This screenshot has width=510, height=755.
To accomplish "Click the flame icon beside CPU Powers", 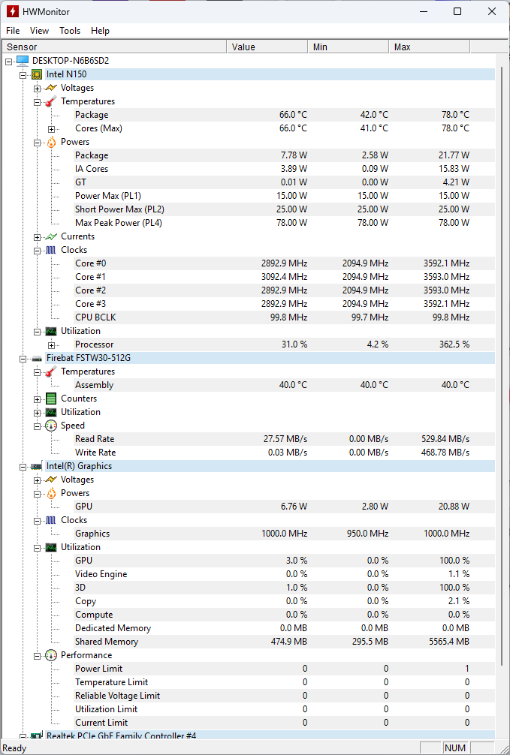I will [51, 142].
